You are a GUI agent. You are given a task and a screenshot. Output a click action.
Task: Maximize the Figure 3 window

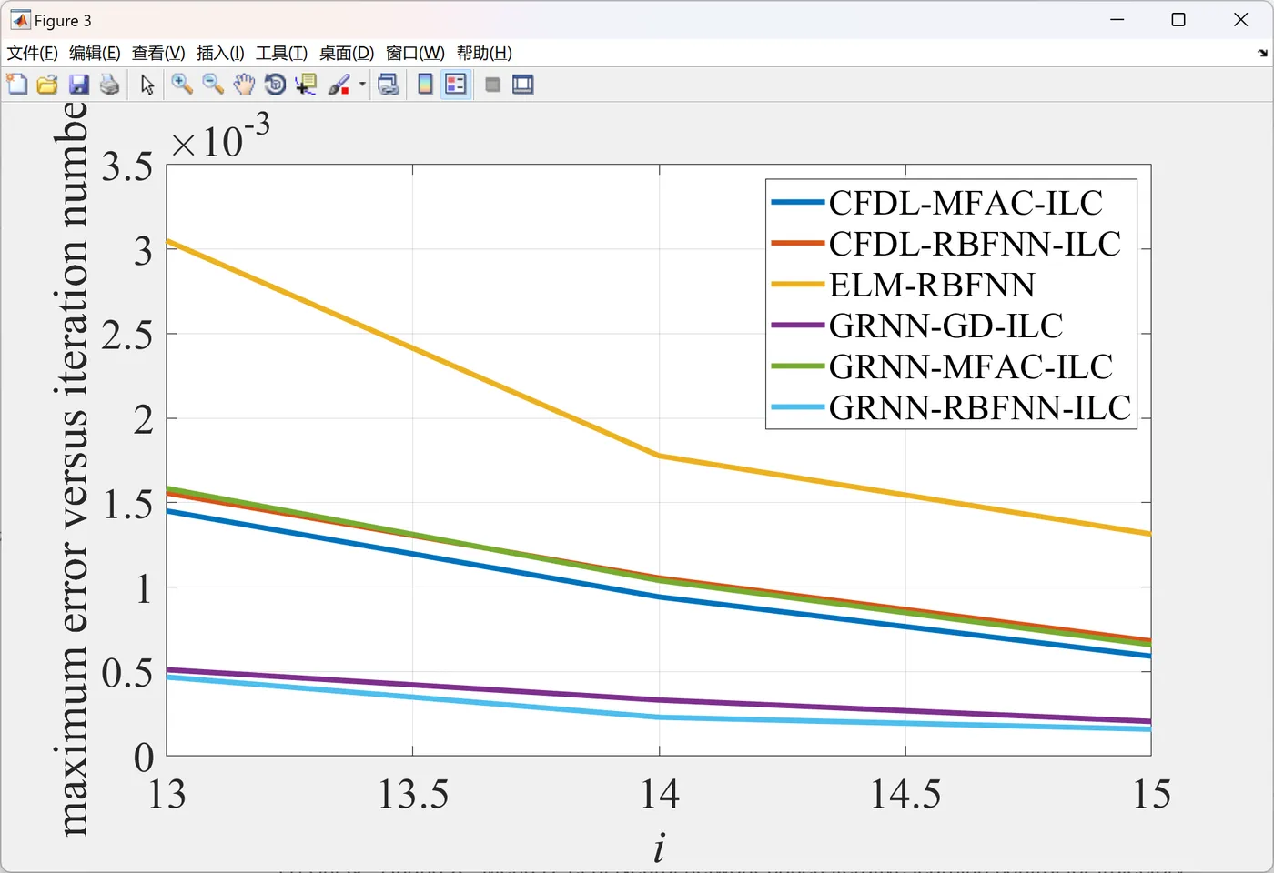[x=1178, y=20]
